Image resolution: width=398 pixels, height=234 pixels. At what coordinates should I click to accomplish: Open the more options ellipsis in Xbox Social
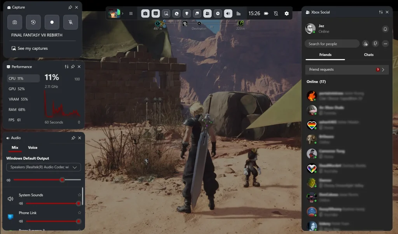[385, 44]
